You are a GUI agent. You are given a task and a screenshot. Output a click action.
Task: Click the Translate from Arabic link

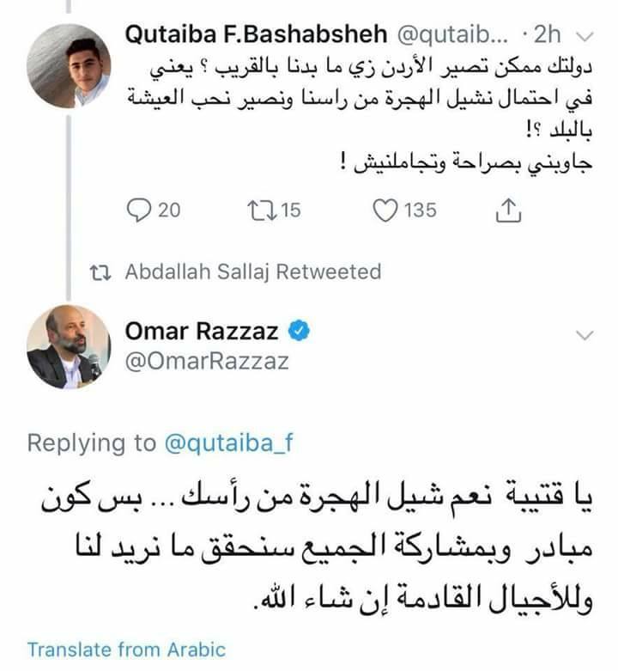[126, 649]
